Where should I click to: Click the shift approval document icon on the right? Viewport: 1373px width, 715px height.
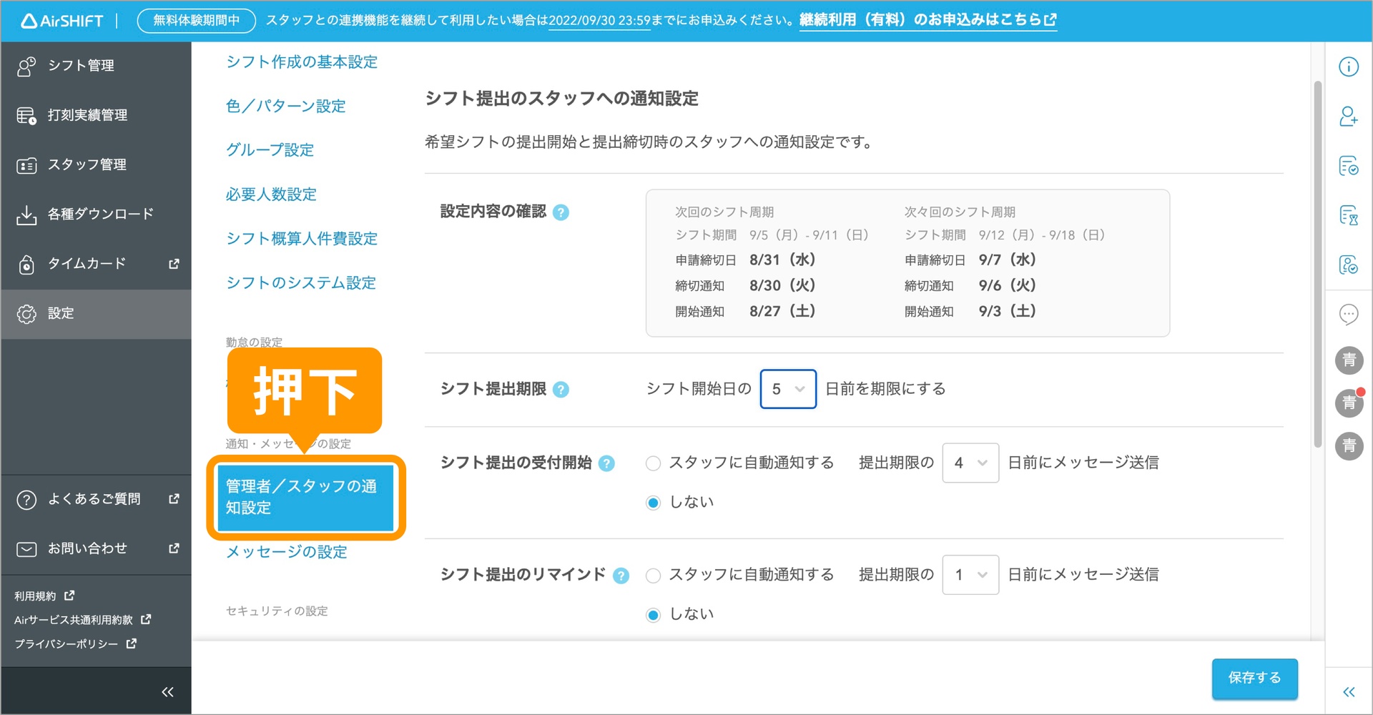coord(1349,166)
